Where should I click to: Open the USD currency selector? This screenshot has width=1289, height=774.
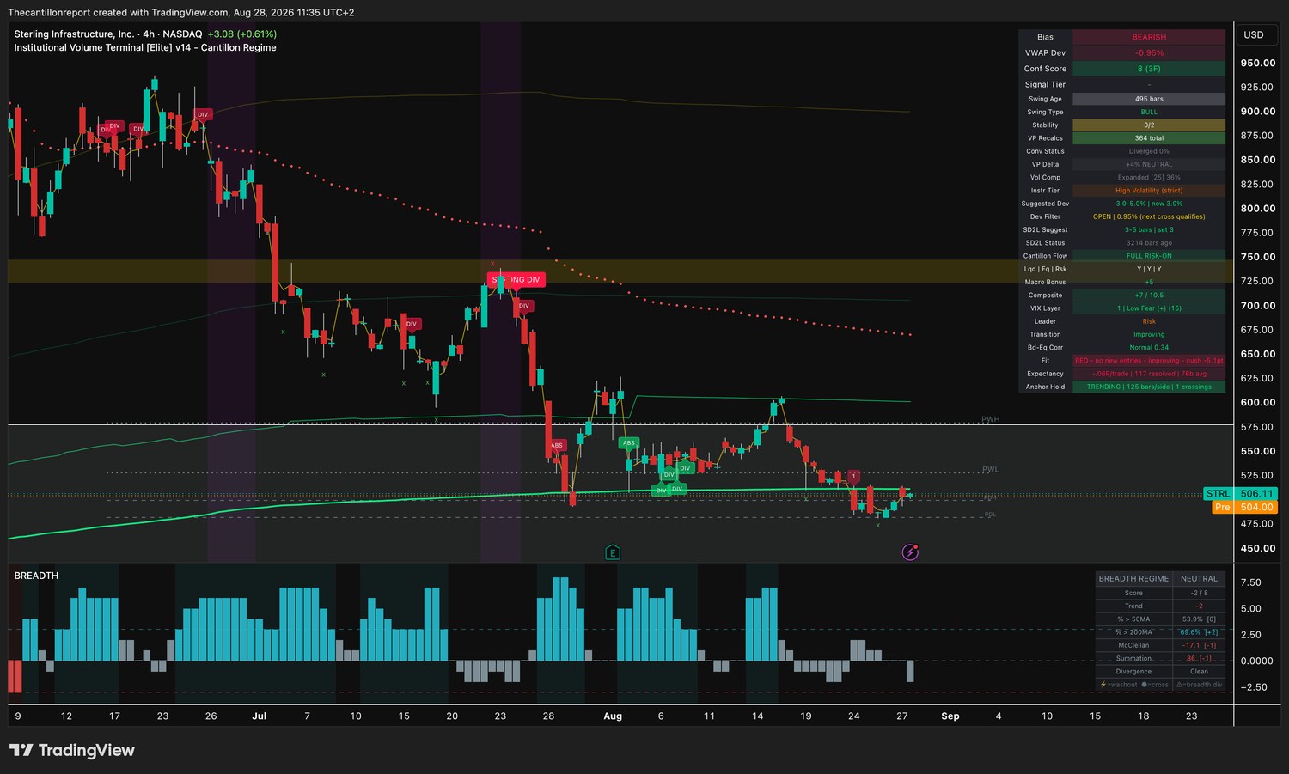(1254, 35)
